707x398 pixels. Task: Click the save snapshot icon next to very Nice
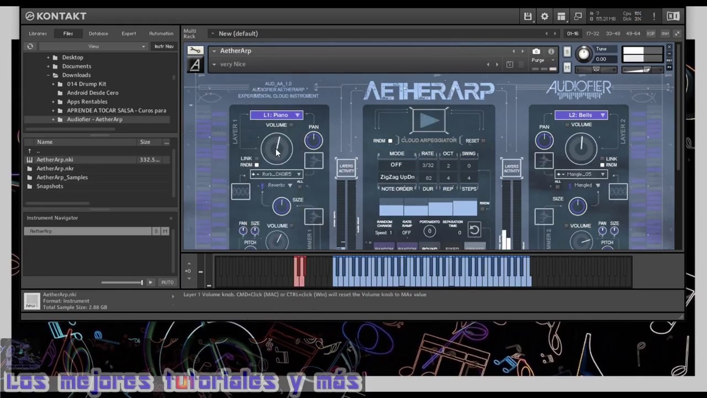click(510, 64)
